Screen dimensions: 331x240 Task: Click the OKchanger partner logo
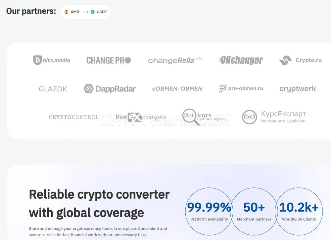point(241,60)
